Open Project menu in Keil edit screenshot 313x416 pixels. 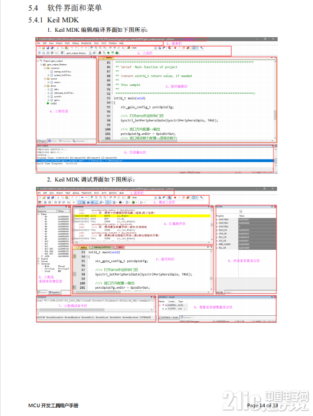click(59, 43)
